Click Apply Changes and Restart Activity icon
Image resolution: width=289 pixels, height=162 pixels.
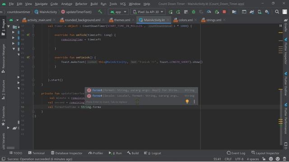[178, 12]
